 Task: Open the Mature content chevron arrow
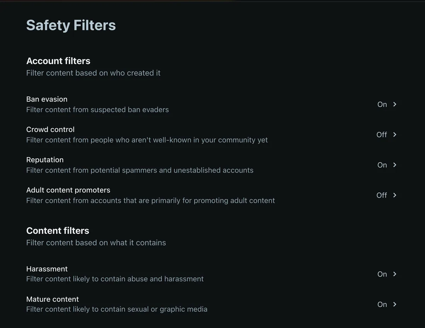(394, 304)
